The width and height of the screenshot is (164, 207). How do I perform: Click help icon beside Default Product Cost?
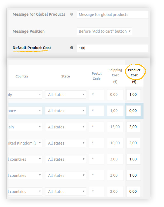72,48
